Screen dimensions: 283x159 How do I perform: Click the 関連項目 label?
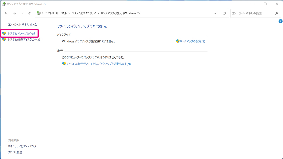[x=14, y=140]
